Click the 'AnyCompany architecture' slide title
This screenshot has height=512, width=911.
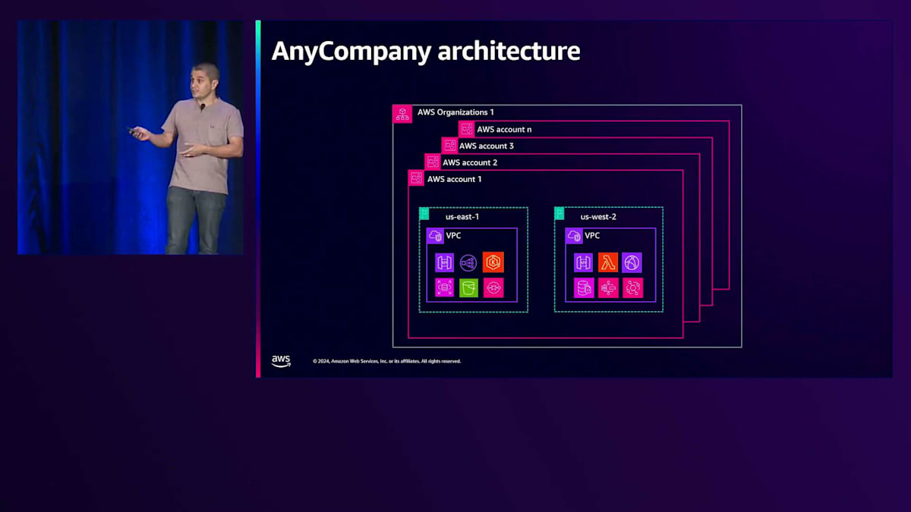coord(426,51)
